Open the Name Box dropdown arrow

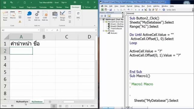[38, 30]
